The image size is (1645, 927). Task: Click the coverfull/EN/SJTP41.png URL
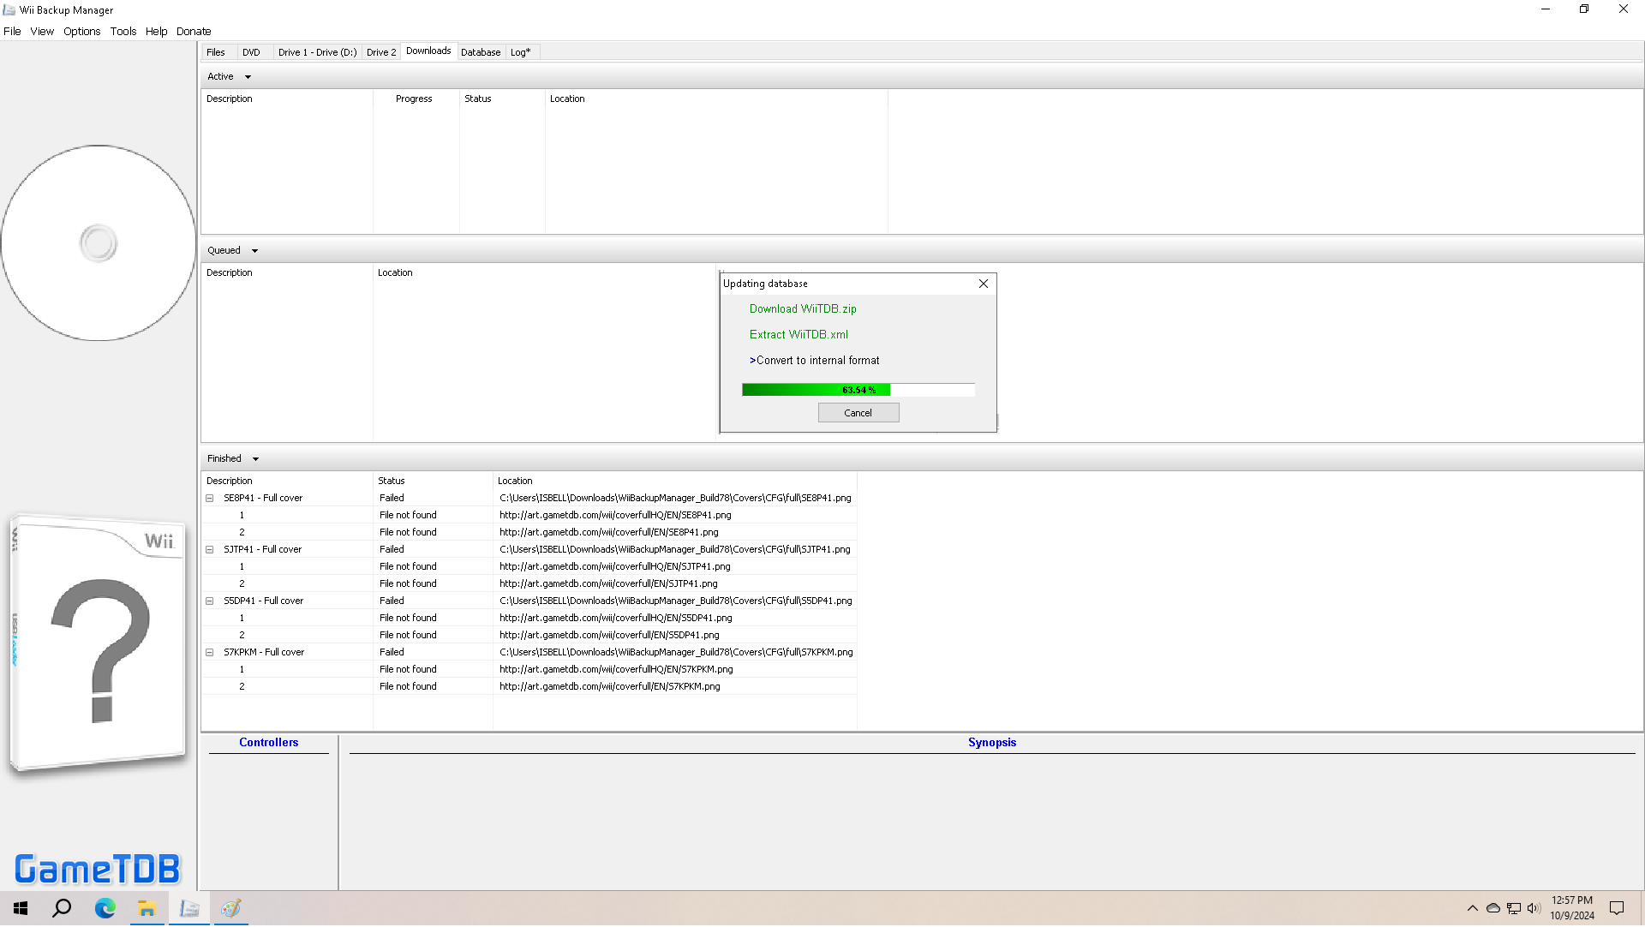(x=608, y=584)
